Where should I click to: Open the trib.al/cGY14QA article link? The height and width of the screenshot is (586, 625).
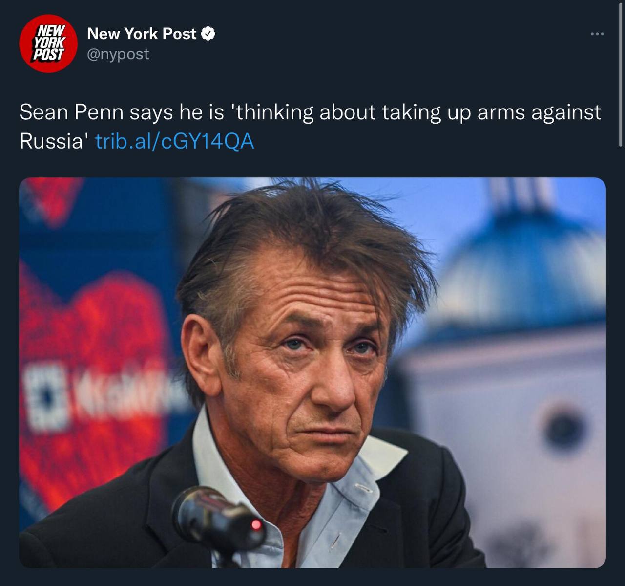[175, 141]
